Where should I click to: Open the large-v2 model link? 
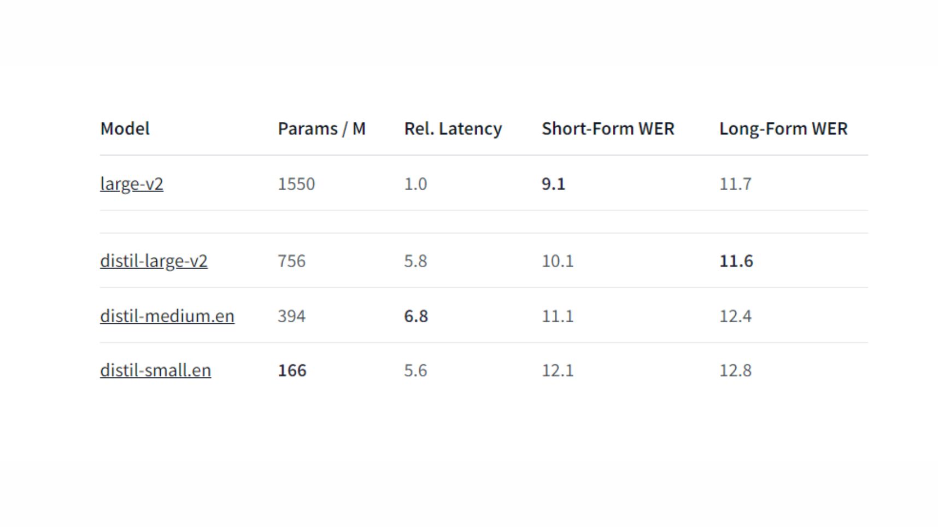pyautogui.click(x=132, y=184)
